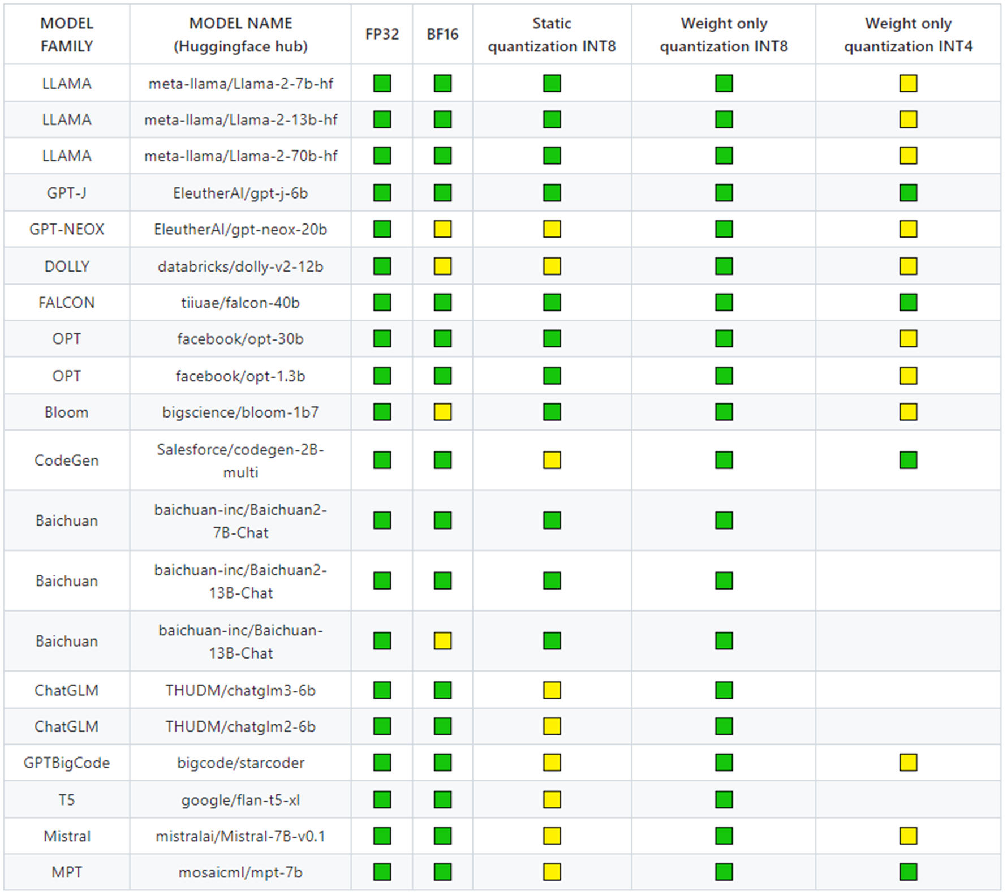Image resolution: width=1007 pixels, height=895 pixels.
Task: Select model name mosaicml/mpt-7b
Action: (x=240, y=872)
